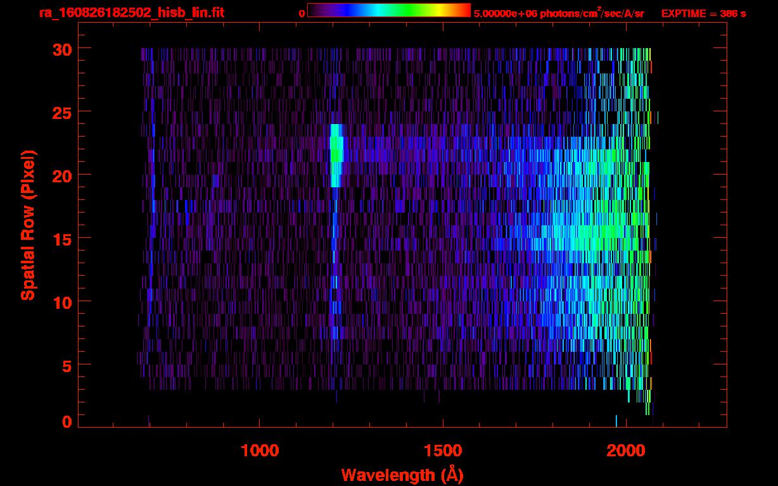Click the EXPTIME = 386 s label
778x486 pixels.
coord(703,13)
